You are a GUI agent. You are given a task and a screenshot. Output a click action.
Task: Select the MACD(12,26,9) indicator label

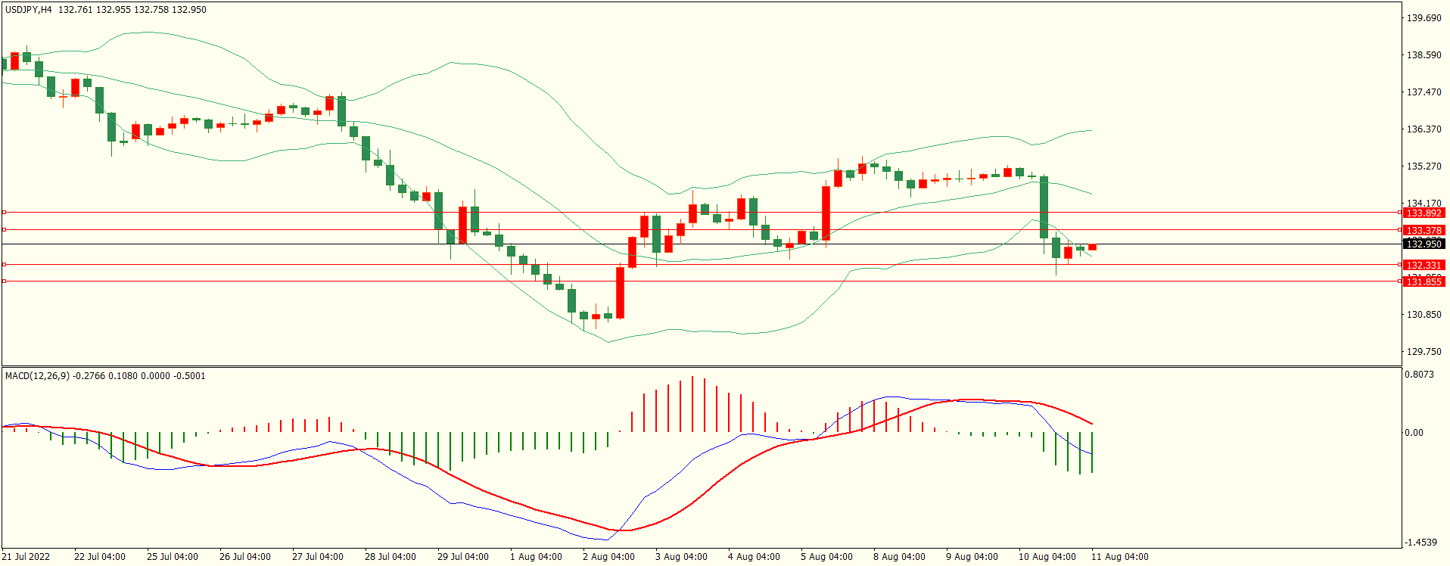38,376
